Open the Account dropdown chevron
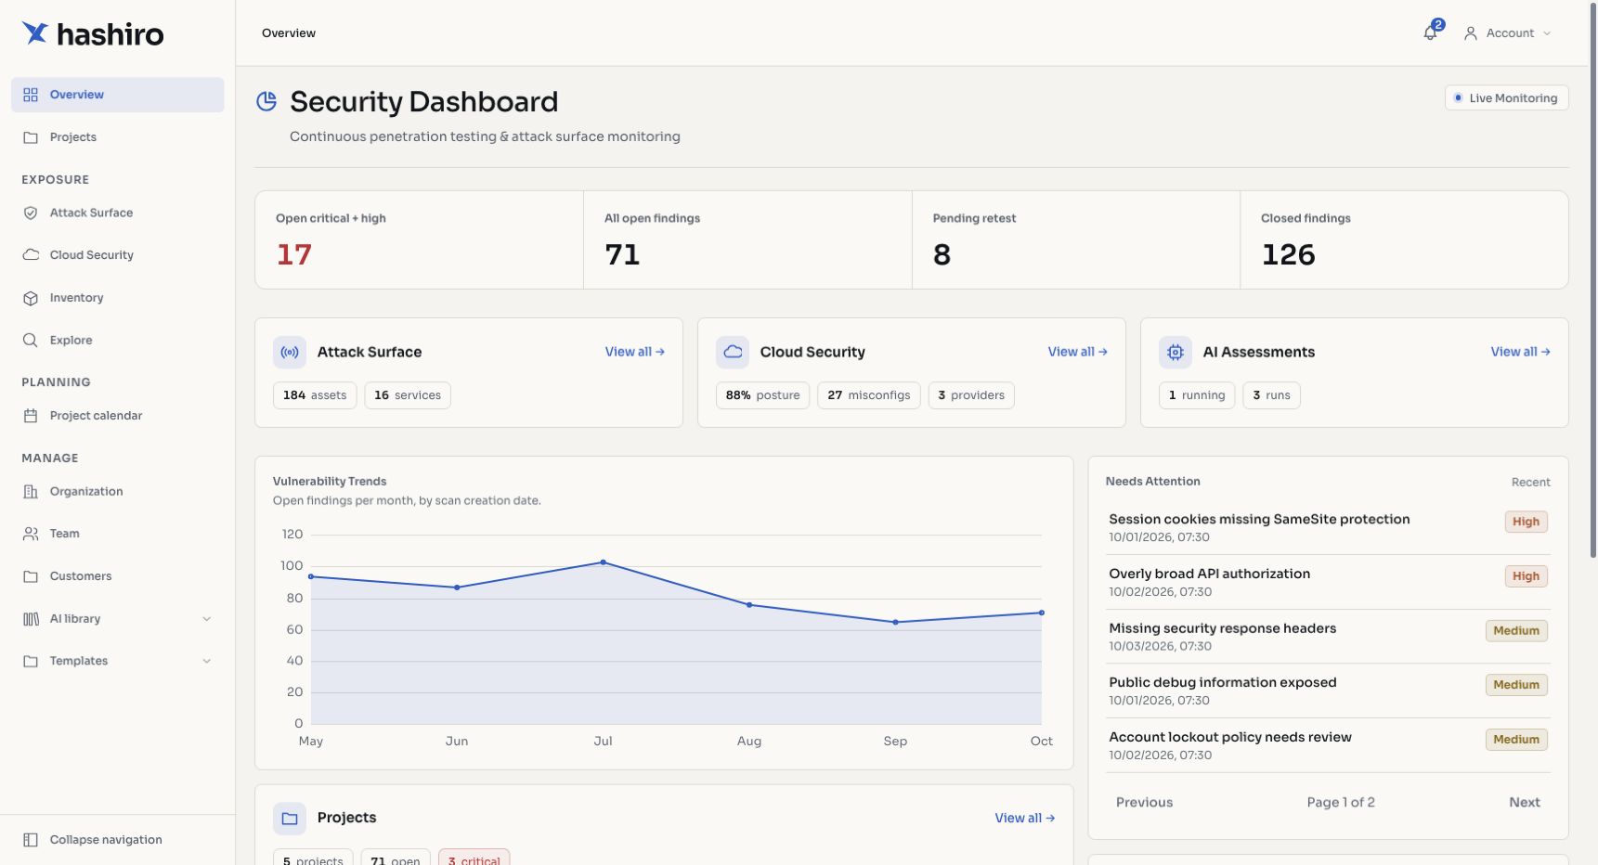This screenshot has height=865, width=1598. click(x=1547, y=33)
